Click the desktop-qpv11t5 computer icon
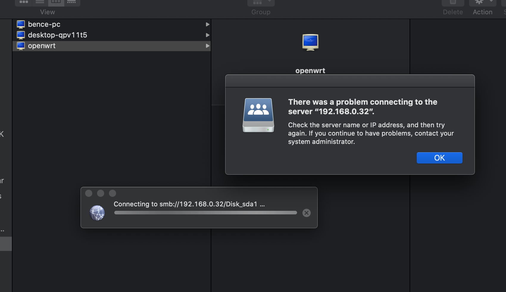Screen dimensions: 506x292 pos(21,35)
